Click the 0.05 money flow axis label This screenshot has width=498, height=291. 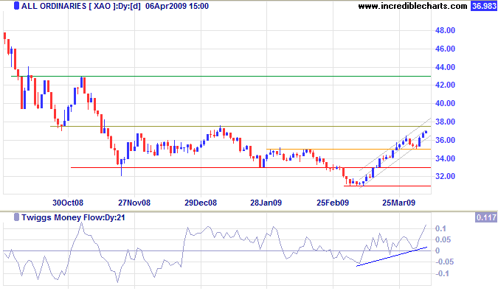[x=443, y=239]
